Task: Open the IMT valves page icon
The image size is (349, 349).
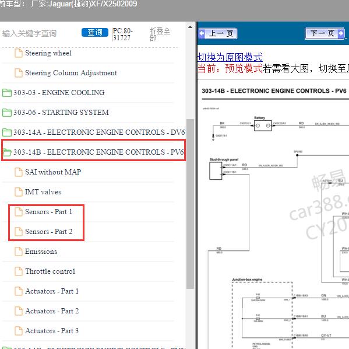Action: pyautogui.click(x=19, y=192)
